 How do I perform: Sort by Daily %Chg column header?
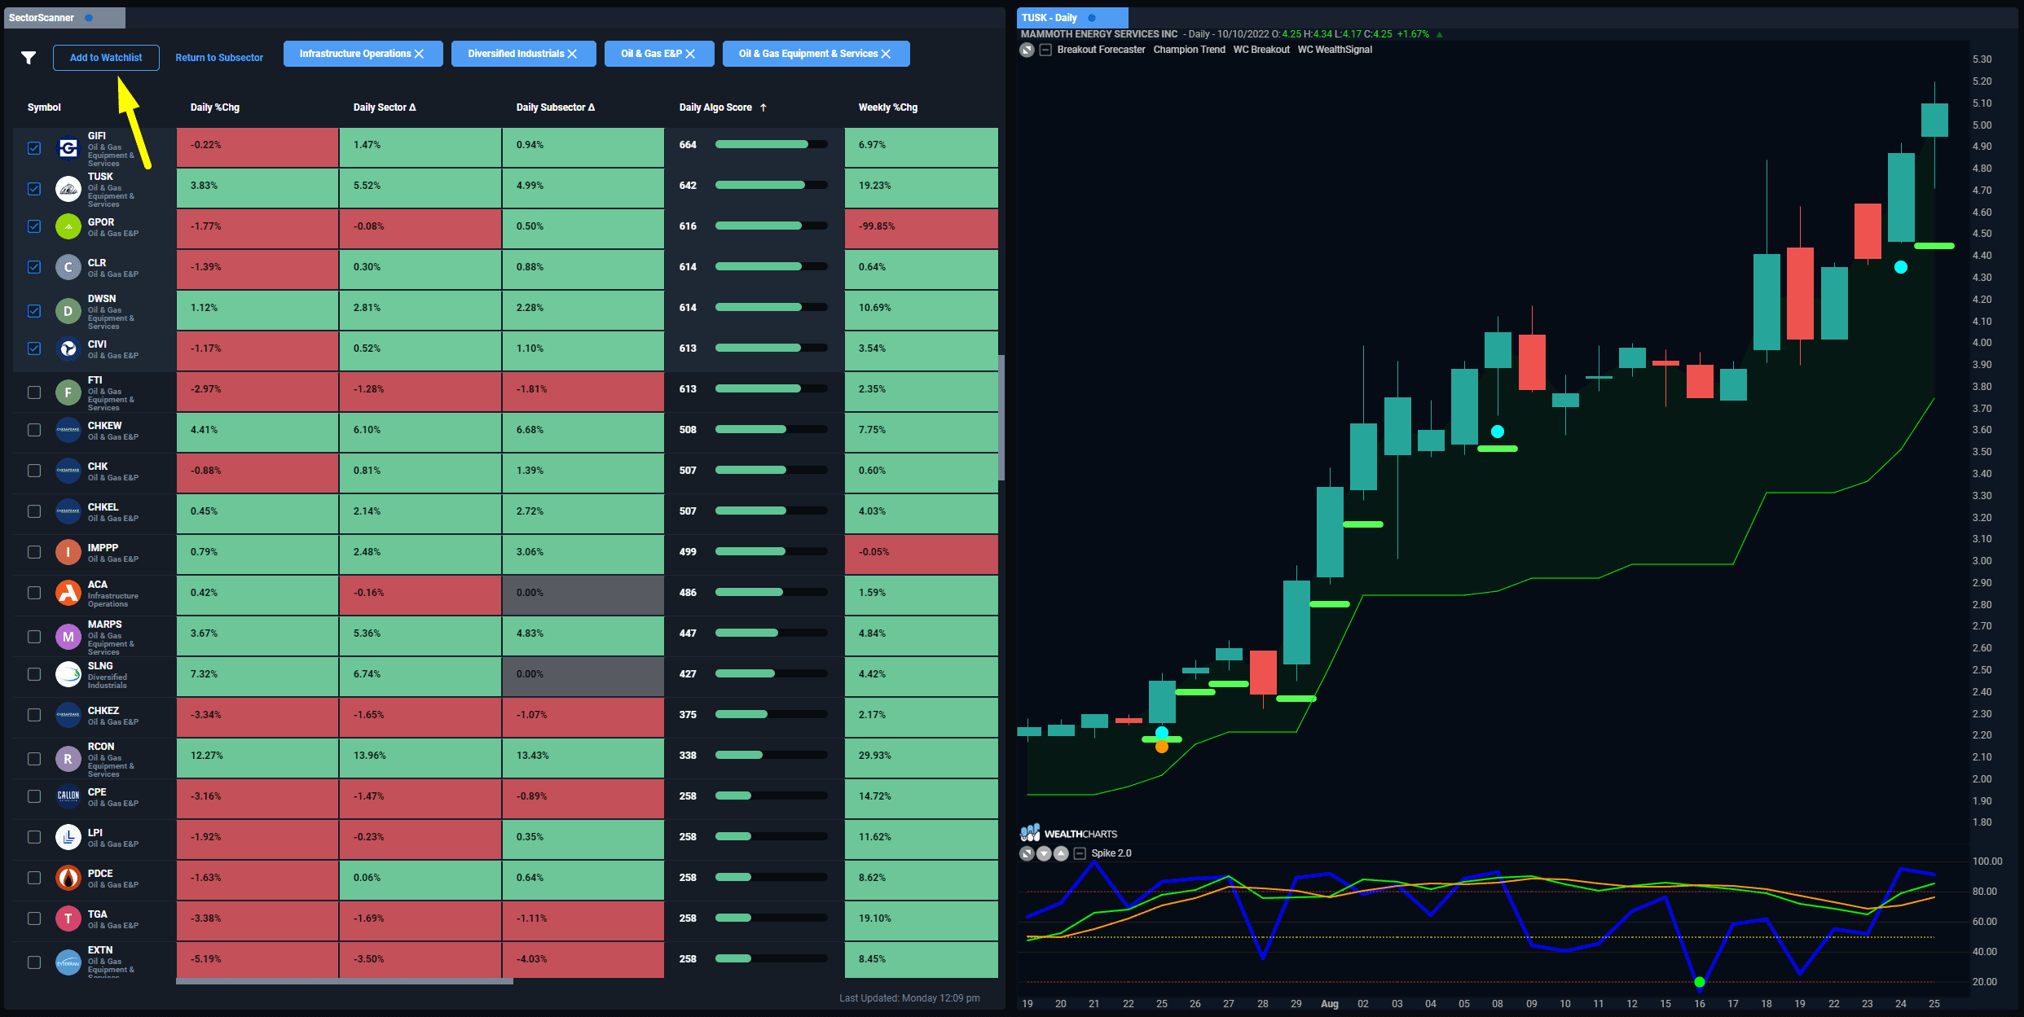[215, 107]
